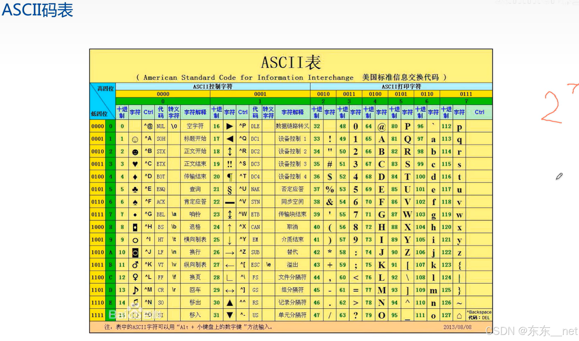
Task: Click the "ASCII表" title inside the chart
Action: (x=291, y=62)
